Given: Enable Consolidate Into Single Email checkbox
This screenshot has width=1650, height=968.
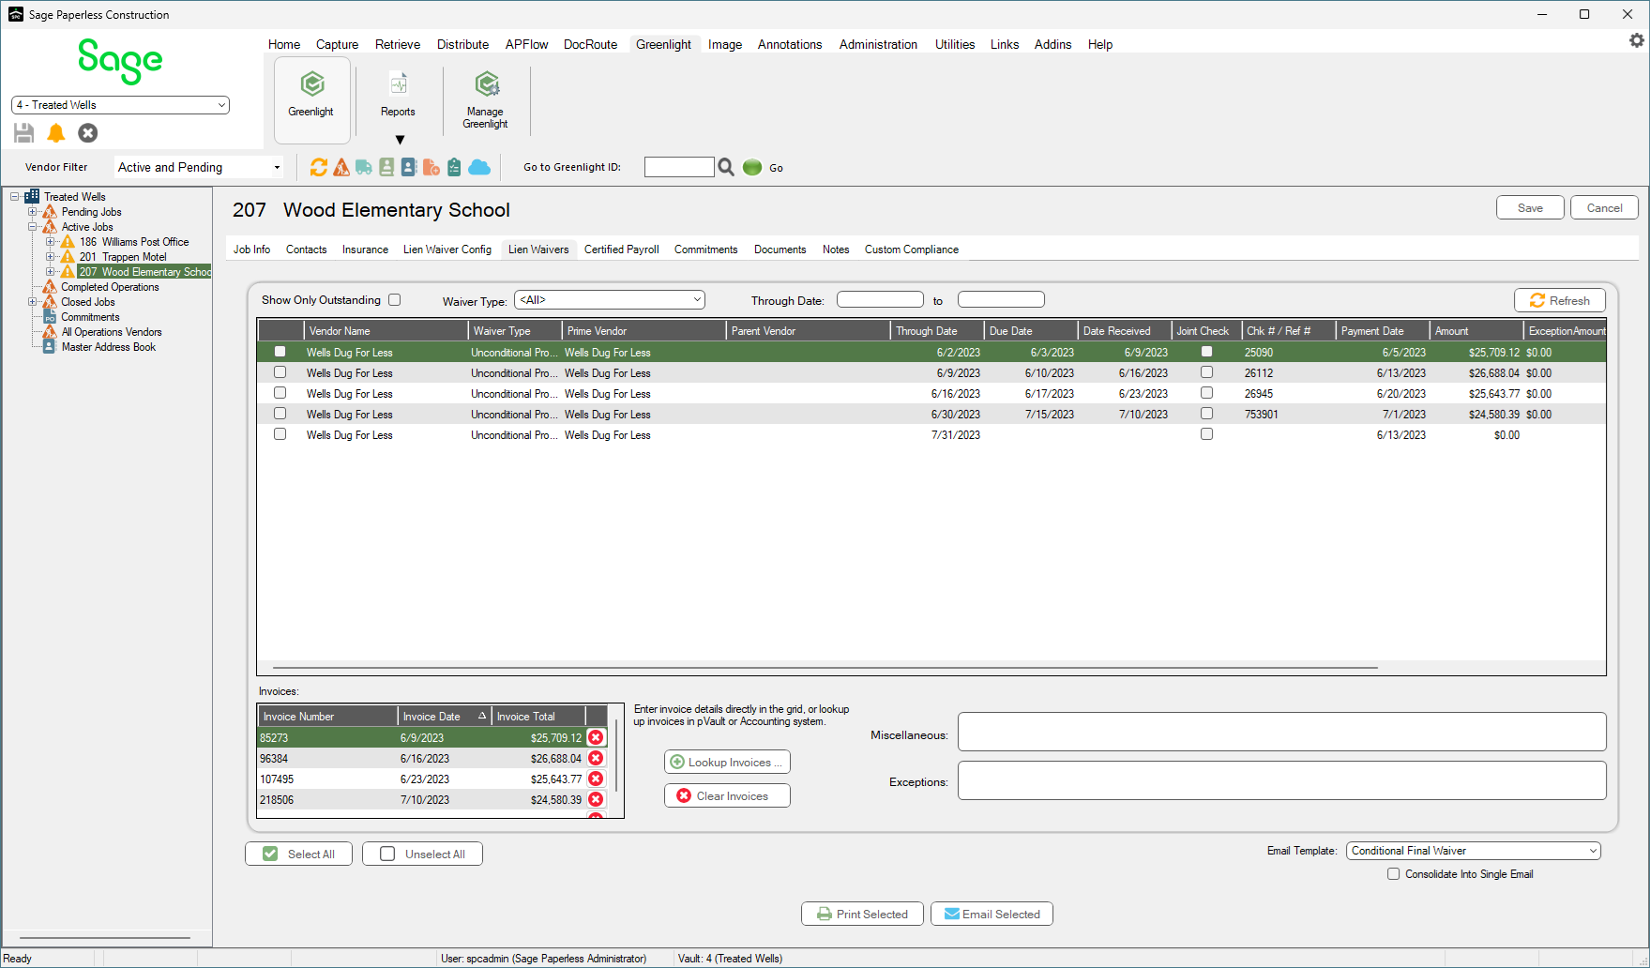Looking at the screenshot, I should point(1394,874).
